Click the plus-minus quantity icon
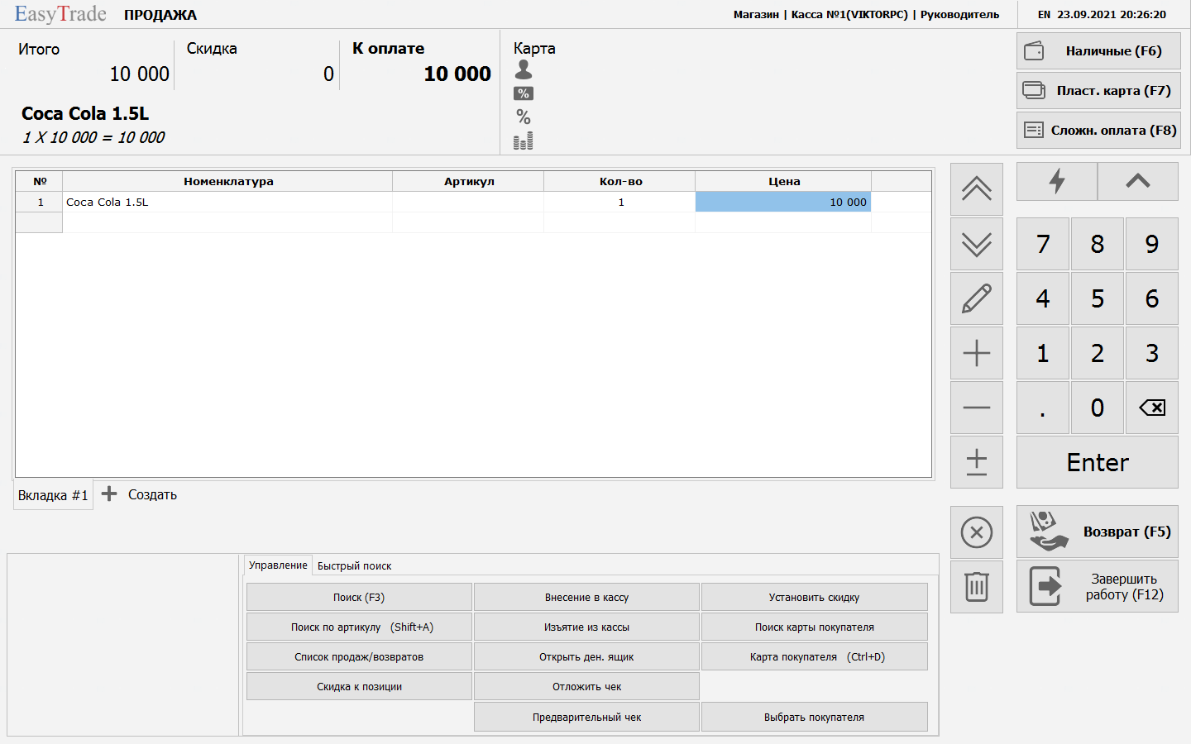The image size is (1191, 744). [977, 462]
